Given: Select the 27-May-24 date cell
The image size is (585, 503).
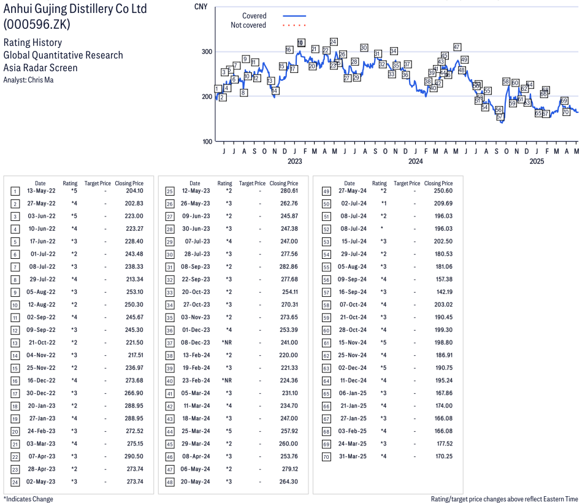Looking at the screenshot, I should coord(353,191).
